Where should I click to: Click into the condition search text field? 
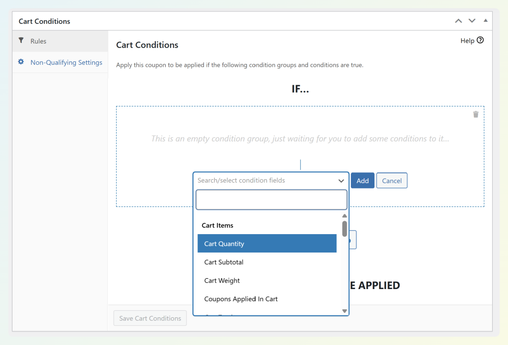point(271,199)
